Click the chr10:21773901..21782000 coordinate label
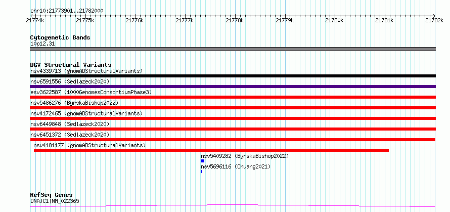The width and height of the screenshot is (450, 212). 67,11
